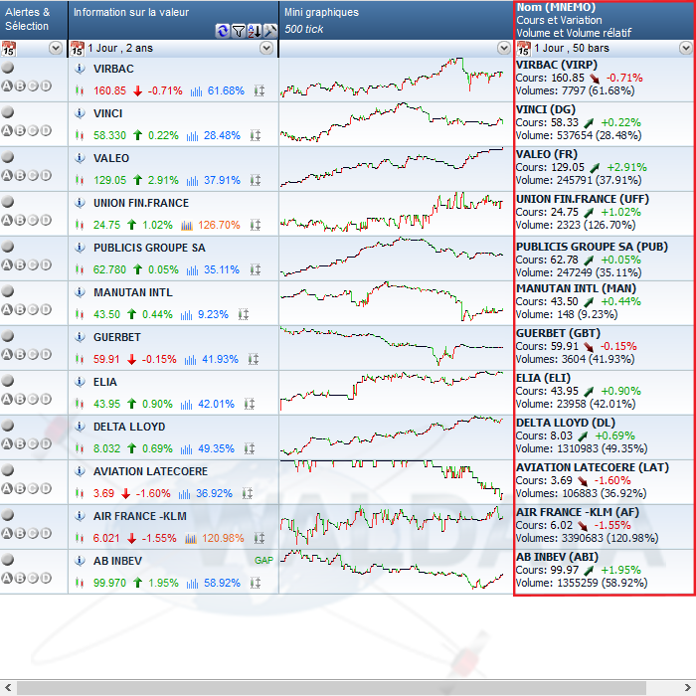Image resolution: width=696 pixels, height=696 pixels.
Task: Toggle selection C in the UNION FIN.FRANCE row
Action: (33, 220)
